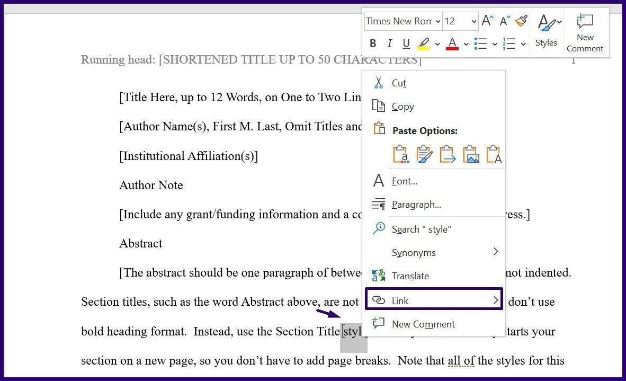
Task: Click the "Author Note" heading
Action: click(x=151, y=185)
